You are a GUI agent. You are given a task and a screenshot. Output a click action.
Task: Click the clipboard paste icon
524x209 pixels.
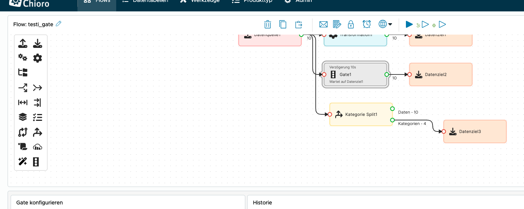click(x=298, y=24)
